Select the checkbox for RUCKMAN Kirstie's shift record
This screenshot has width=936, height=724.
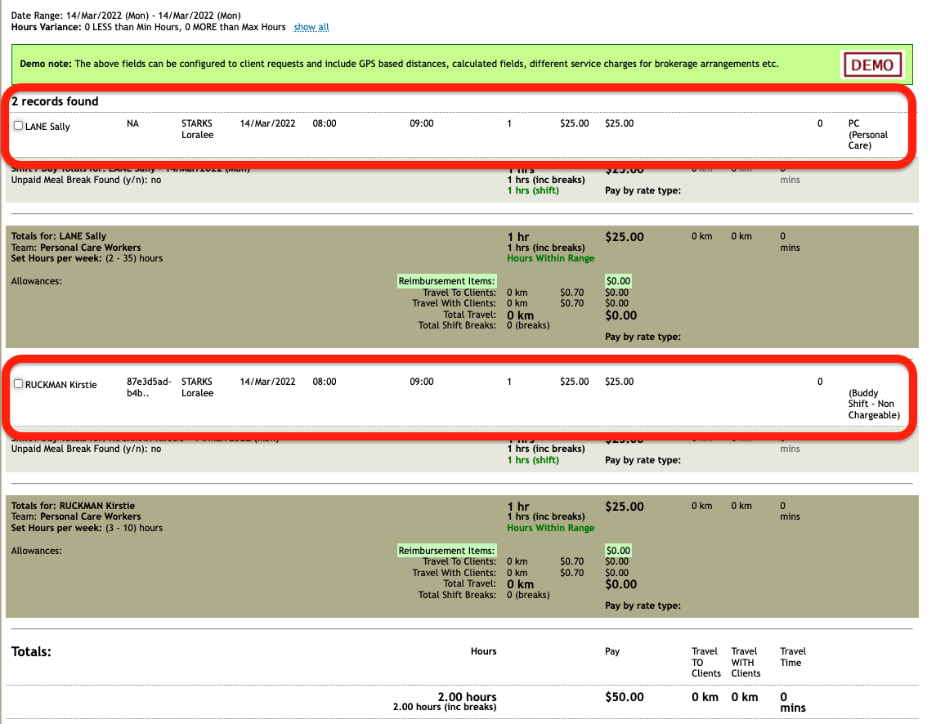(18, 382)
